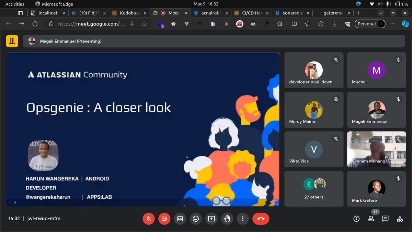Select Magak Emmanuel participant tile
The height and width of the screenshot is (232, 412).
click(x=376, y=110)
